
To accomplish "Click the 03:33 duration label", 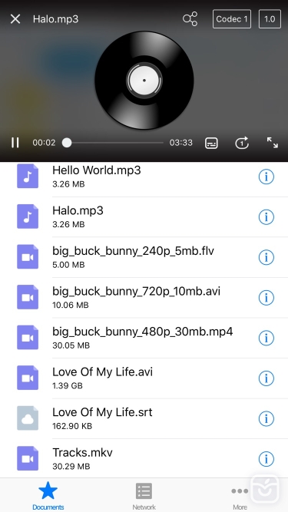I will (x=181, y=143).
